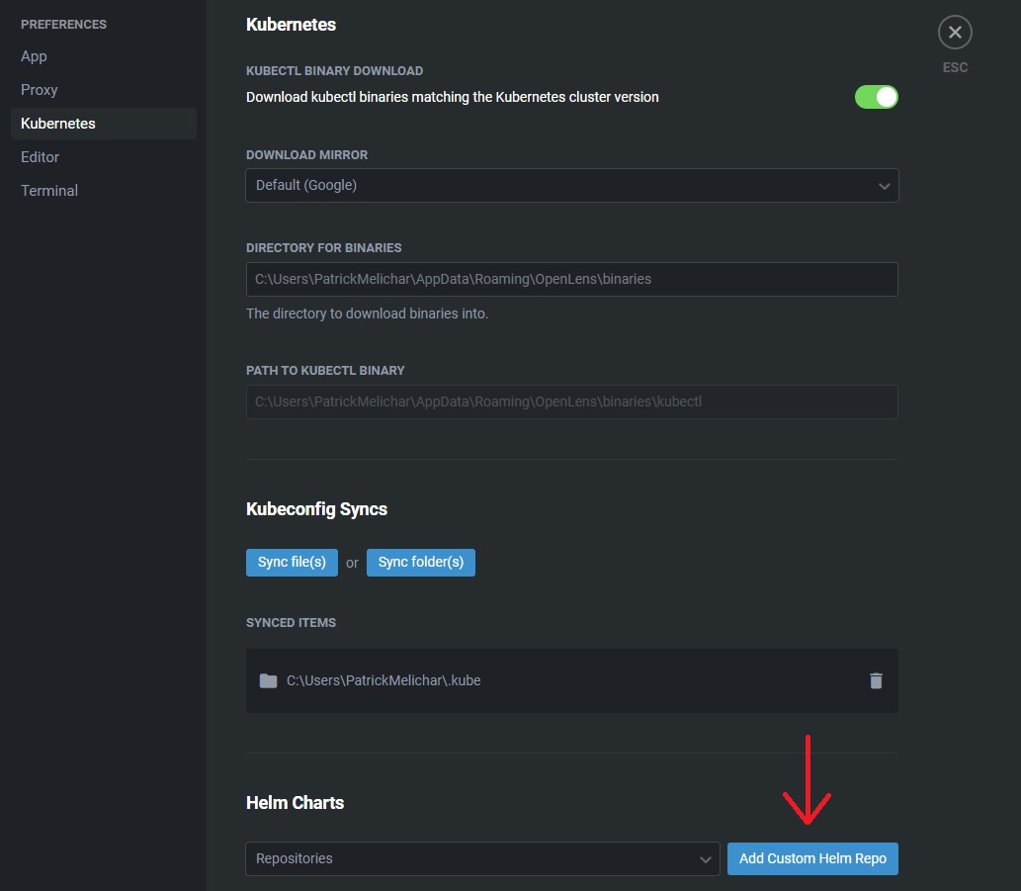Click the chevron on Repositories dropdown
This screenshot has width=1021, height=891.
click(x=706, y=859)
